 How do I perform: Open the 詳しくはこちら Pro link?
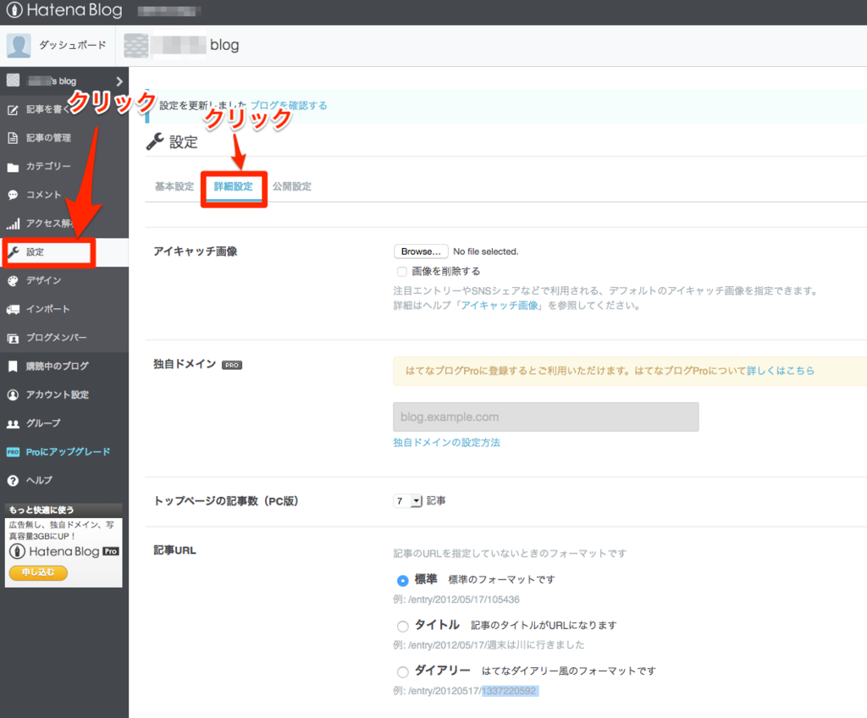click(x=781, y=371)
